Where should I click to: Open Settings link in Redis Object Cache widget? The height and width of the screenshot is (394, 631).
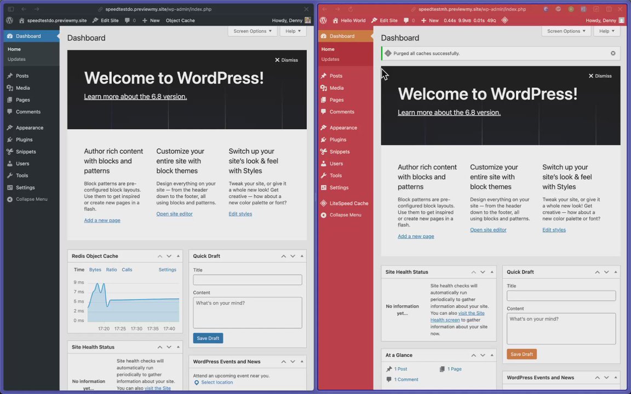(x=168, y=270)
